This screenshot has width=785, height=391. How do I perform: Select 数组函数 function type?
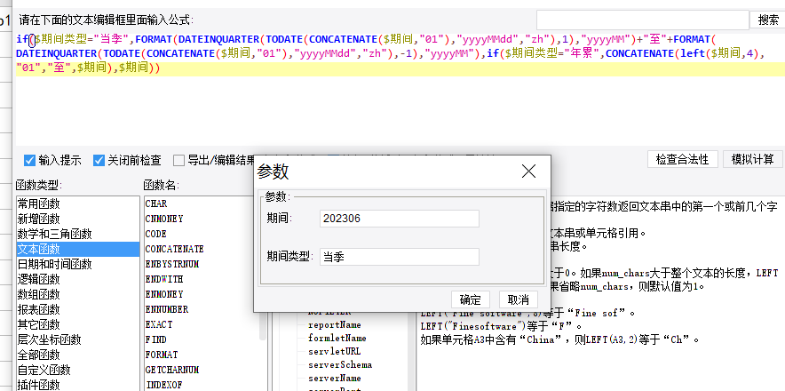[77, 294]
